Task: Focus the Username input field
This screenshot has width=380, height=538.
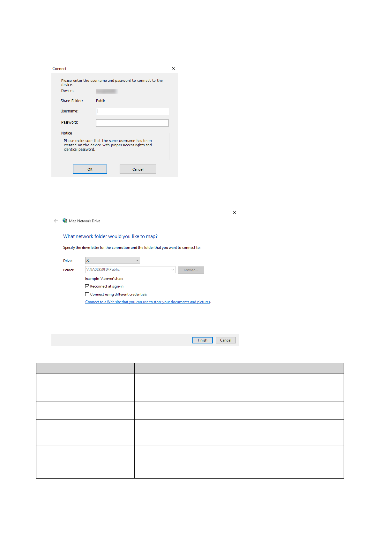Action: (x=132, y=111)
